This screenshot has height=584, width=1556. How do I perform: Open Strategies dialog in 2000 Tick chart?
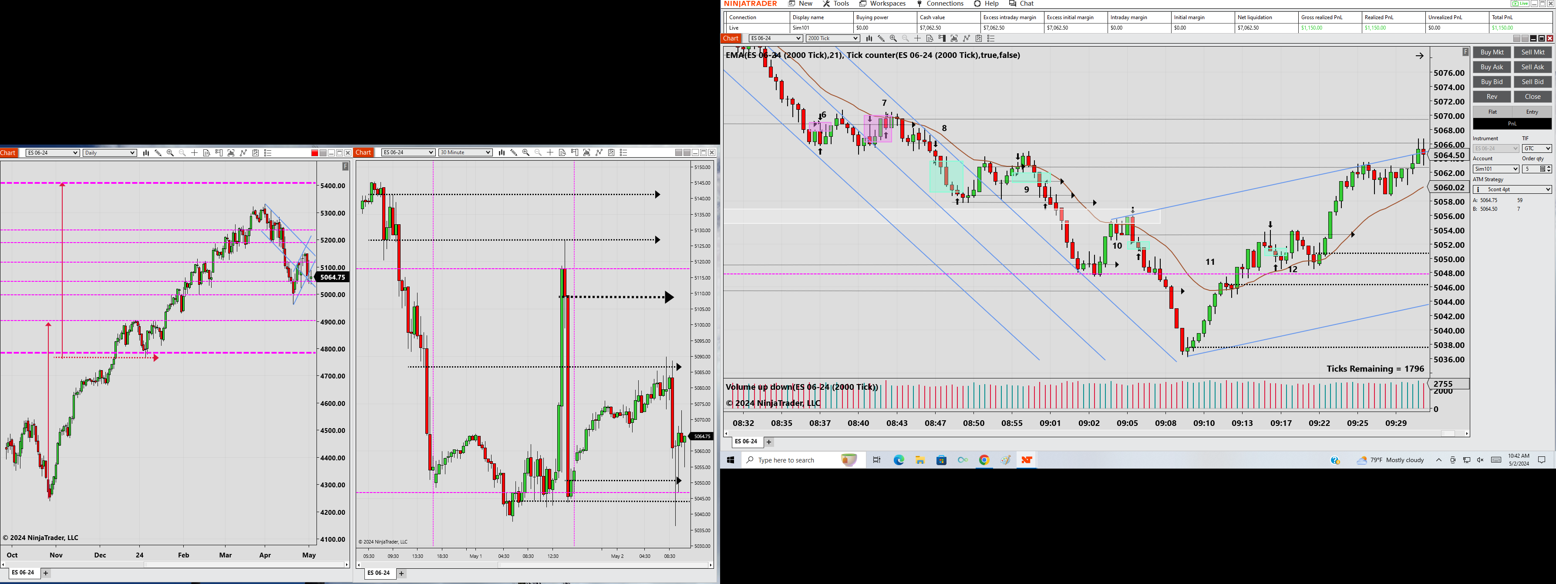coord(967,39)
